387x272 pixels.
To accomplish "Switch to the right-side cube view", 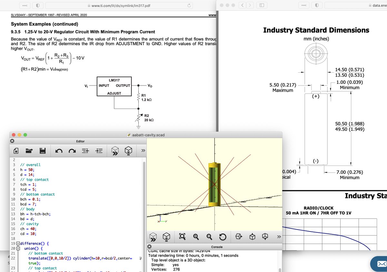I will [x=239, y=237].
